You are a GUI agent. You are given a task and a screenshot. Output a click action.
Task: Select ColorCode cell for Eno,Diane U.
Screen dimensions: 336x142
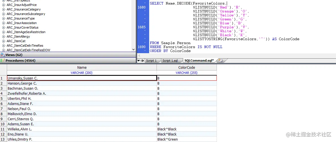pyautogui.click(x=187, y=134)
